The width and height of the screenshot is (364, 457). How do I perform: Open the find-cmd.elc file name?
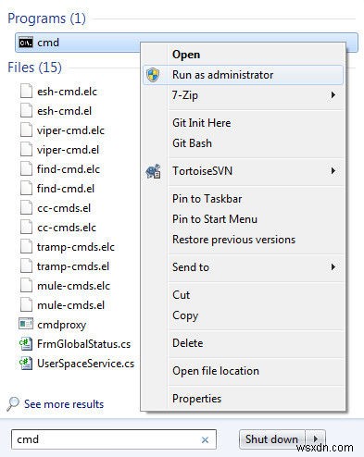(x=69, y=169)
